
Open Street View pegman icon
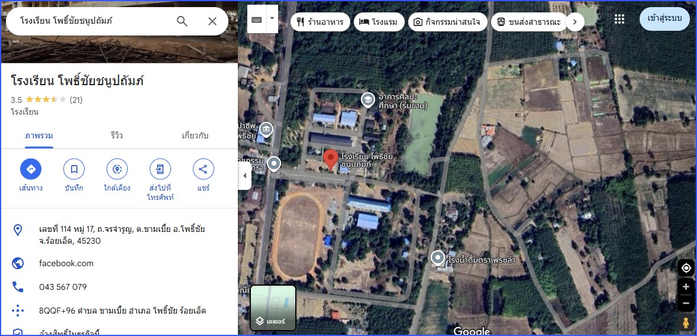686,322
